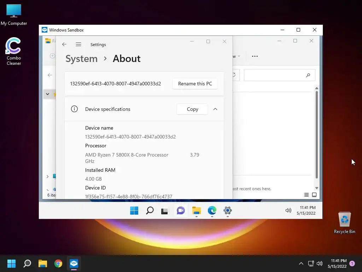This screenshot has height=272, width=362.
Task: Go back in File Explorer
Action: [x=49, y=75]
